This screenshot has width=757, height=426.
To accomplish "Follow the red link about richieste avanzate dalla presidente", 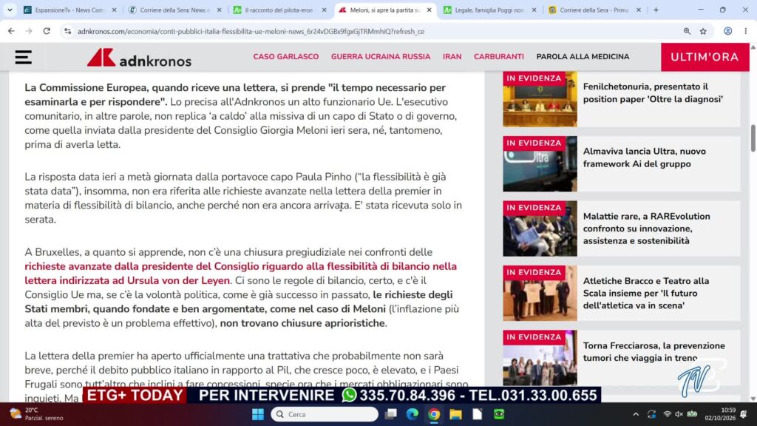I will (x=240, y=274).
